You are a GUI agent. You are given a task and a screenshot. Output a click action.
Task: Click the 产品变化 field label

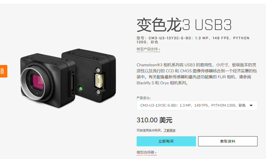pos(144,98)
